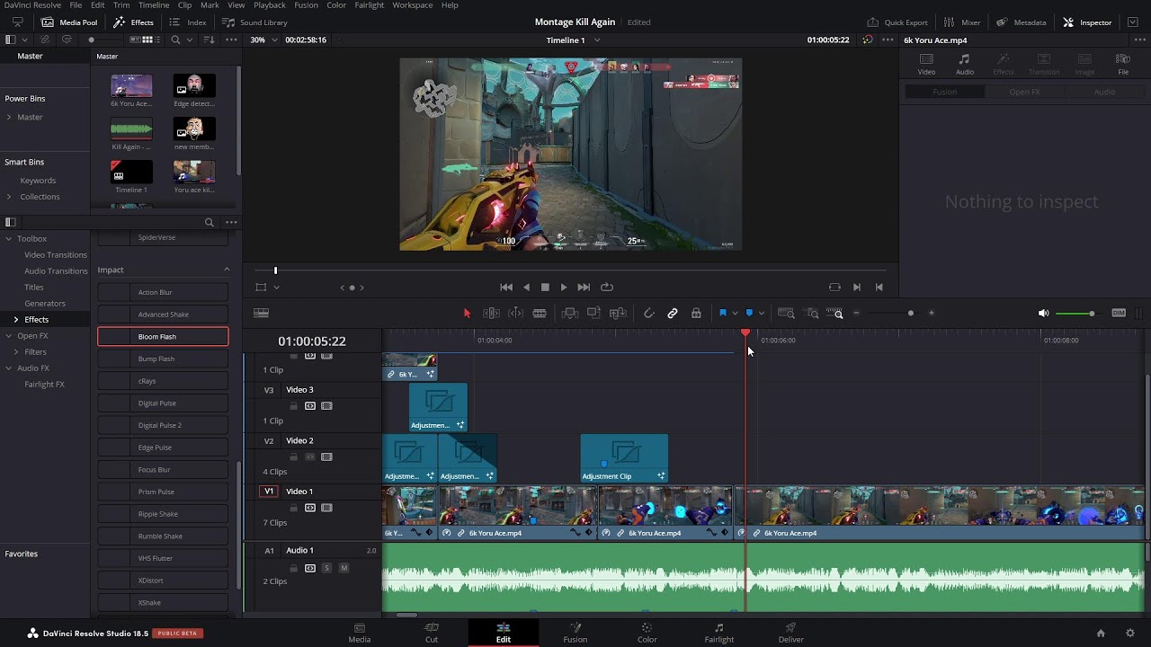Screen dimensions: 1151x647
Task: Open the viewer zoom 30% dropdown
Action: (263, 40)
